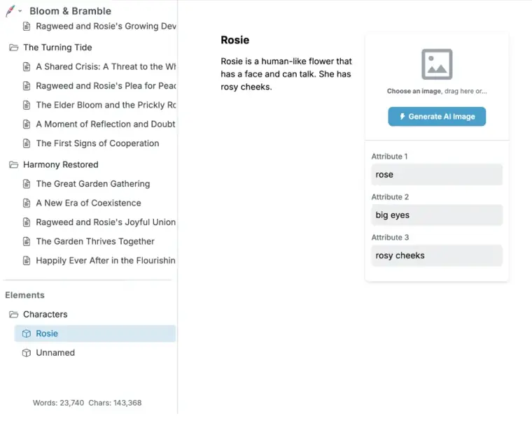Collapse Harmony Restored folder icon
This screenshot has height=423, width=532.
(13, 165)
